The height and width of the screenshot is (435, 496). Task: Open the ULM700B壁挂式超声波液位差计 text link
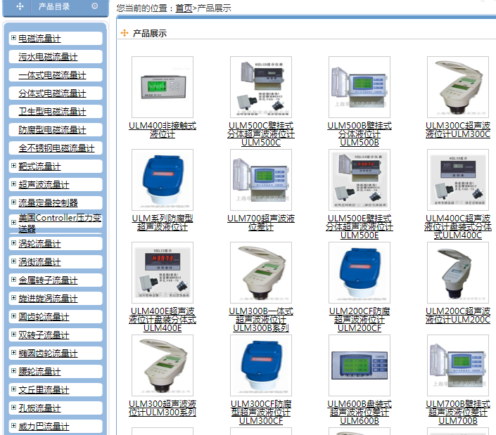pyautogui.click(x=458, y=413)
